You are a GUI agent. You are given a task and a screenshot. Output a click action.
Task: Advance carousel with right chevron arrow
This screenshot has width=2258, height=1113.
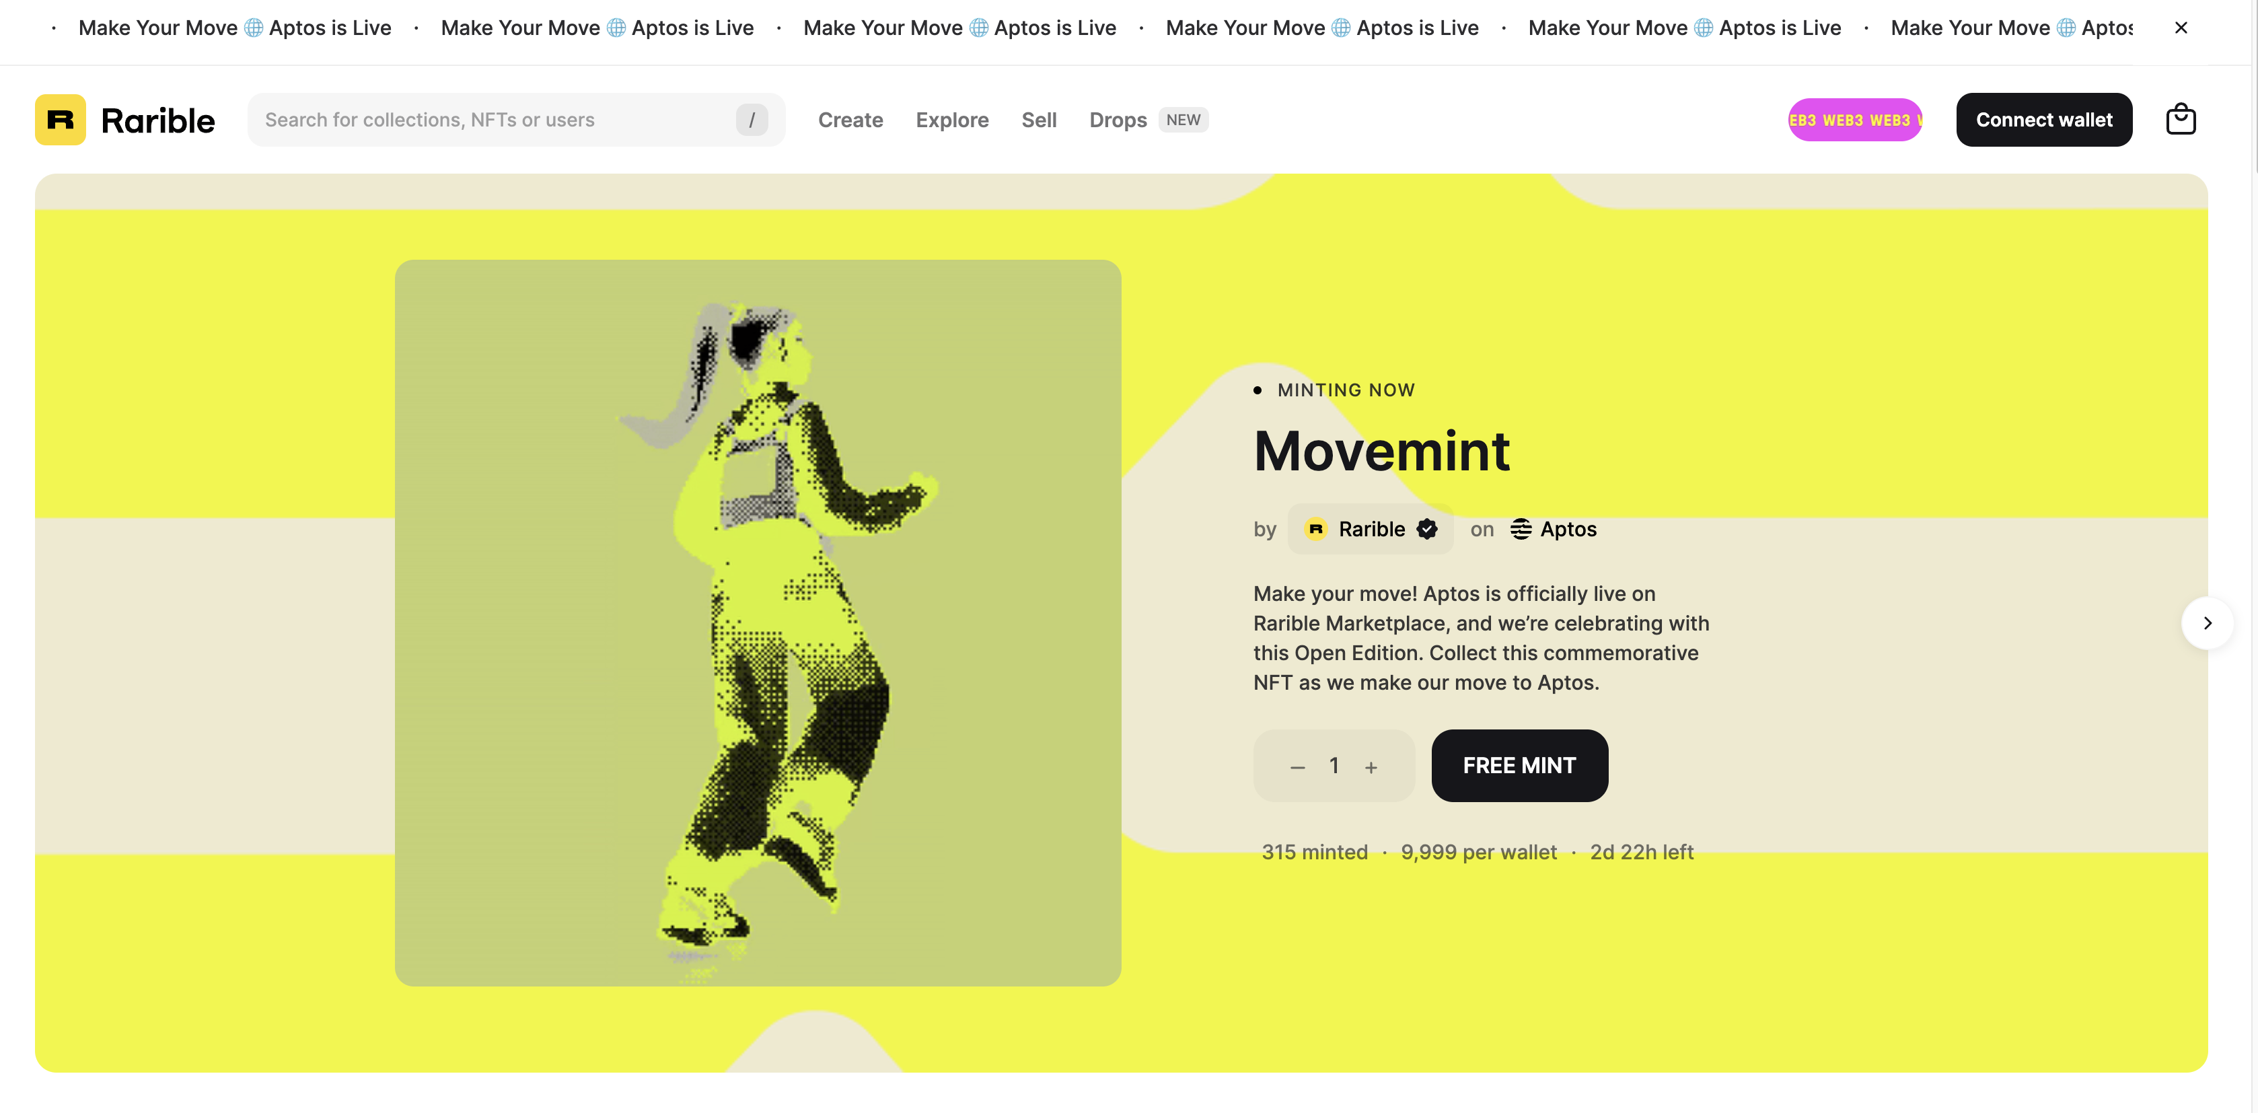(x=2207, y=622)
